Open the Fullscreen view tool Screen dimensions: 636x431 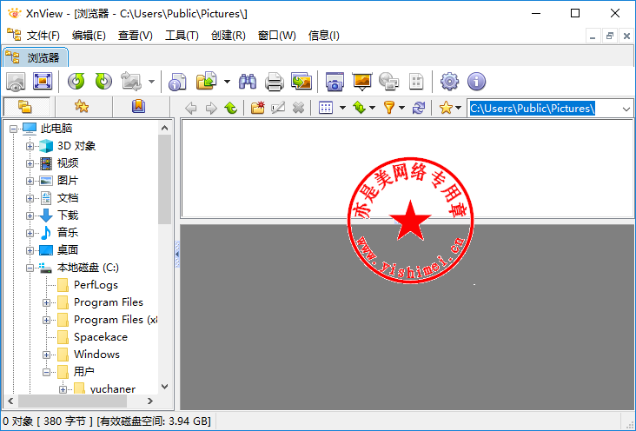click(x=43, y=82)
